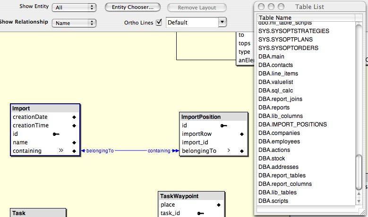
Task: Click the to-one arrow icon beside belongingTo
Action: 229,150
